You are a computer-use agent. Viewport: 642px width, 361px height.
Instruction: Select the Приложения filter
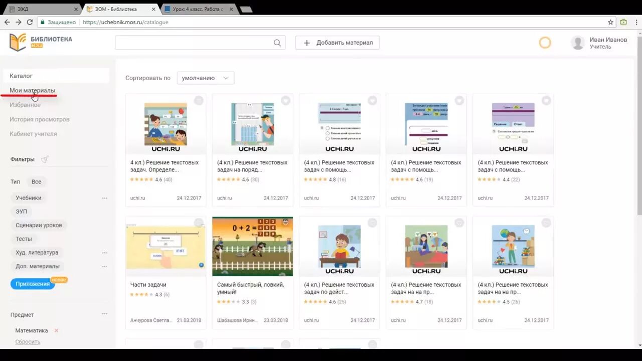point(33,284)
